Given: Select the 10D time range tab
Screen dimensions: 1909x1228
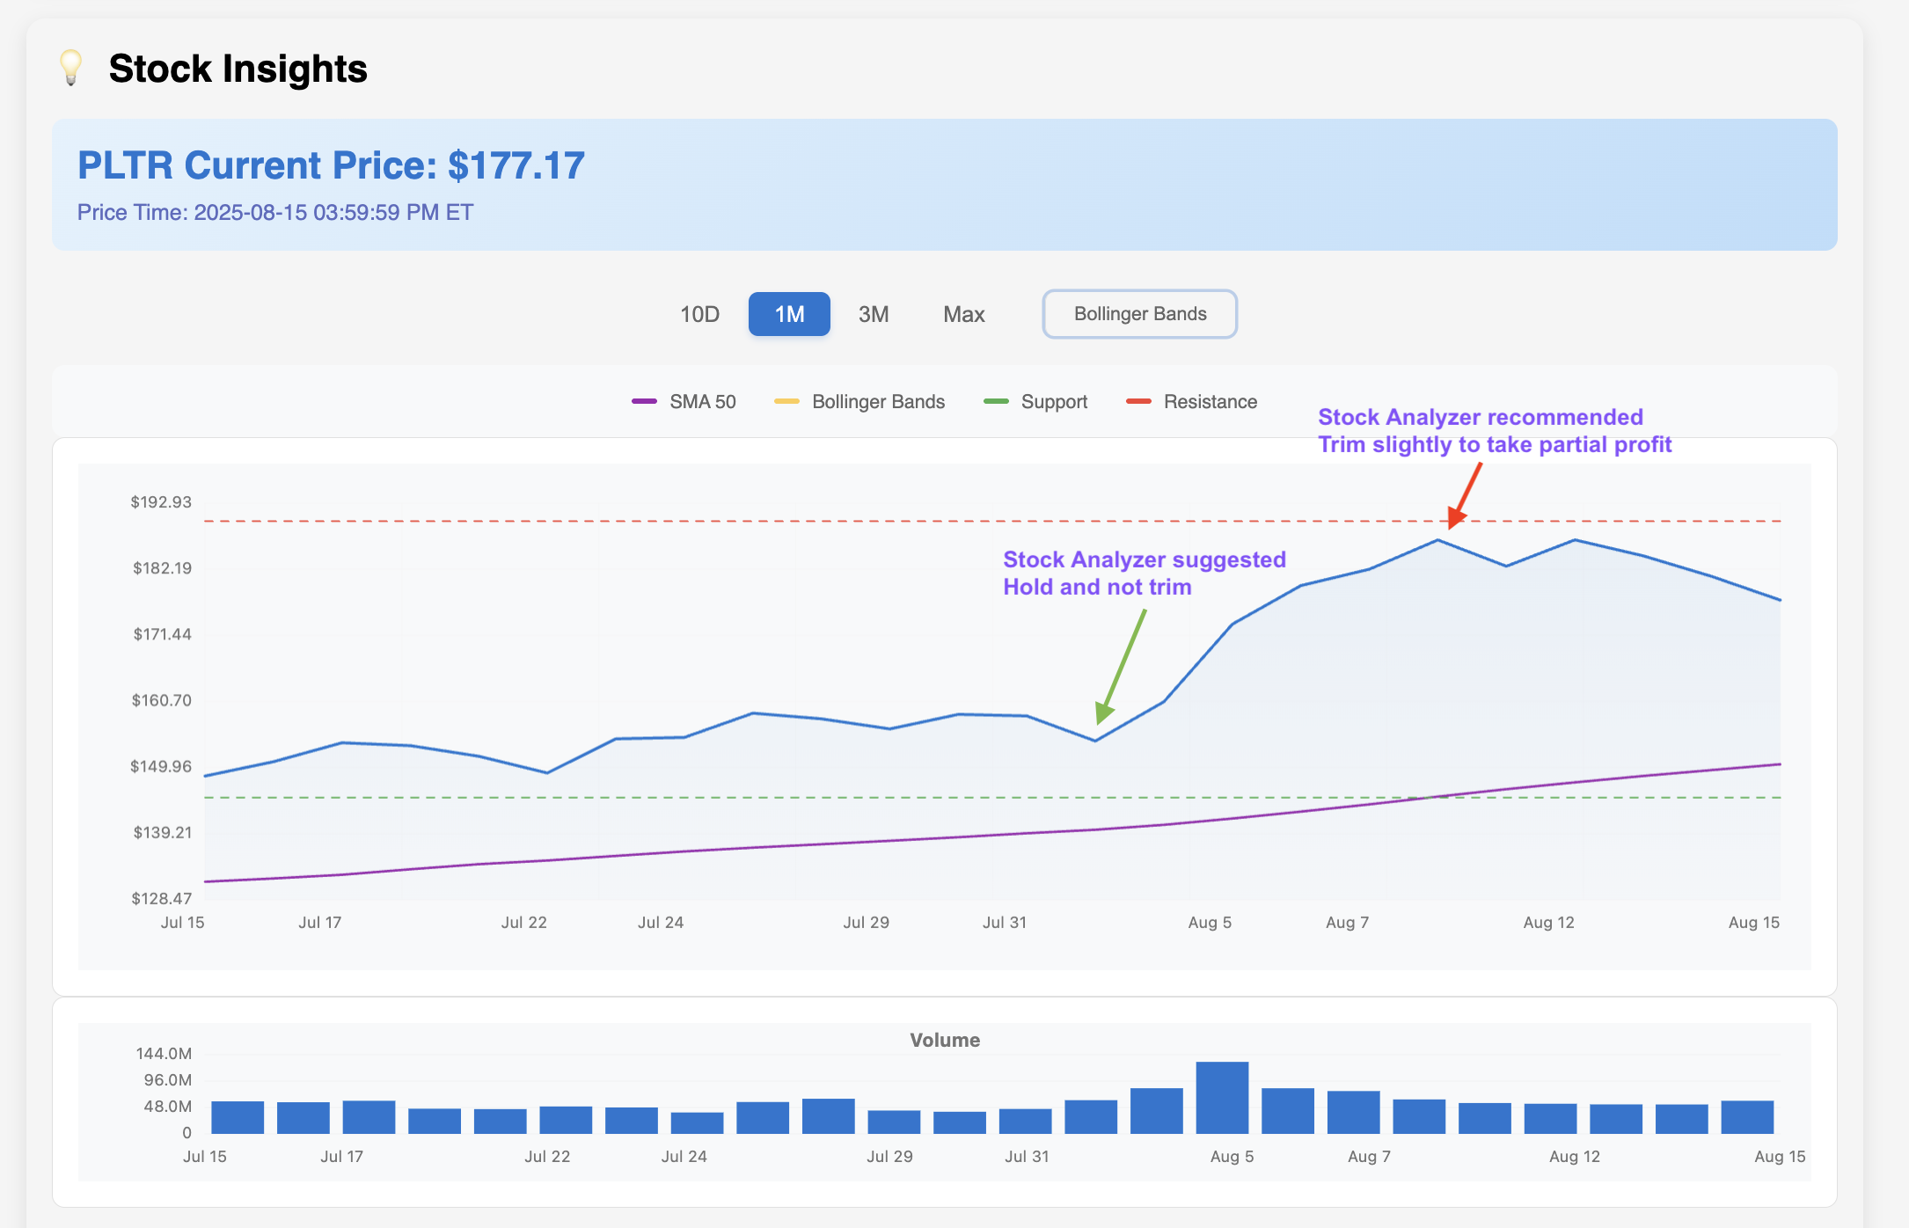Looking at the screenshot, I should 699,314.
